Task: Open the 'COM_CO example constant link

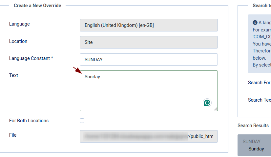Action: click(262, 37)
